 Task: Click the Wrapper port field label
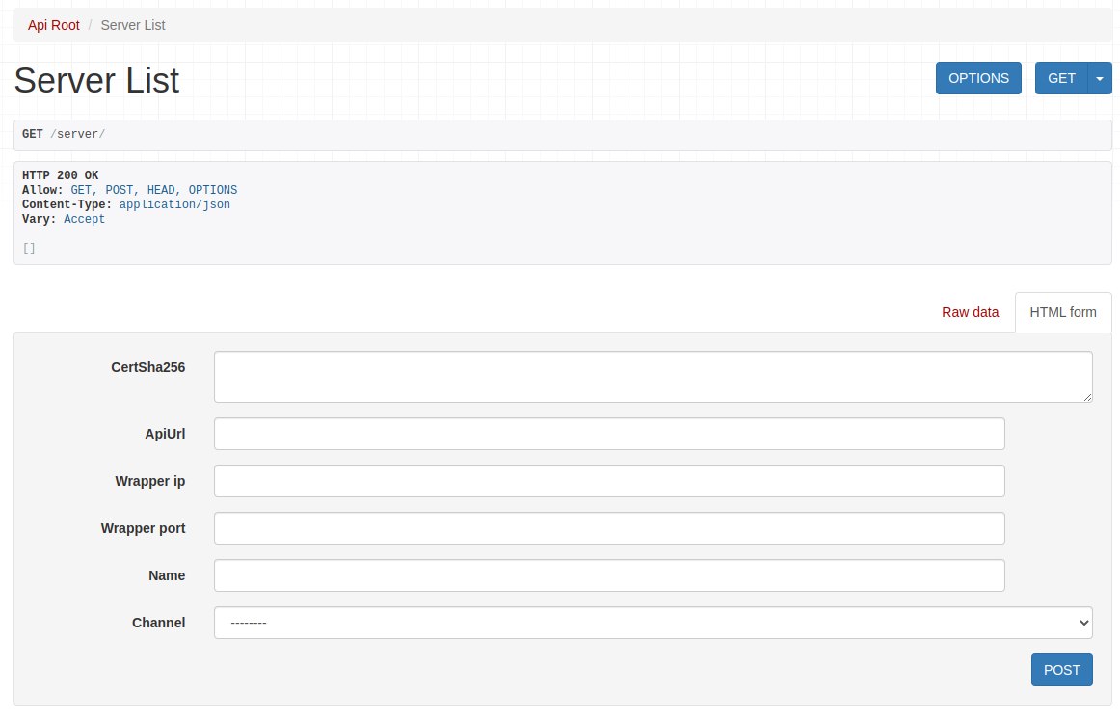click(x=143, y=528)
